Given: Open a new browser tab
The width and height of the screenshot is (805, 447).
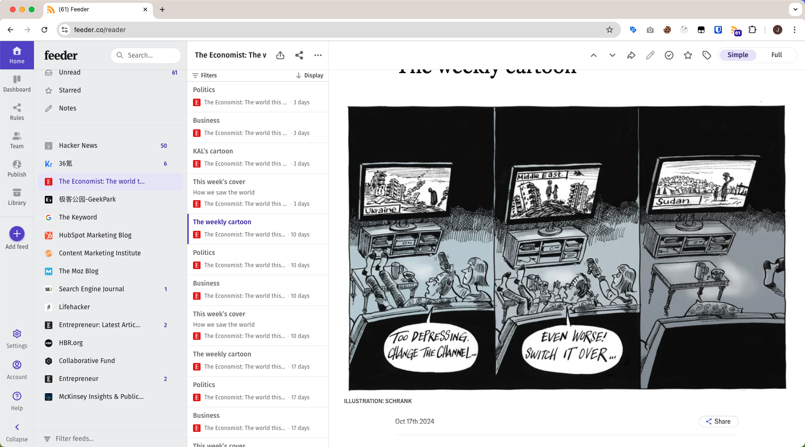Looking at the screenshot, I should coord(162,9).
